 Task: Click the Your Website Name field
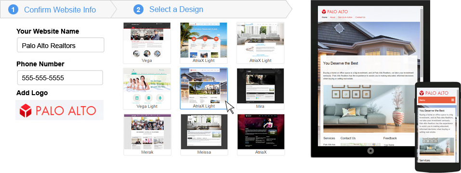click(61, 45)
